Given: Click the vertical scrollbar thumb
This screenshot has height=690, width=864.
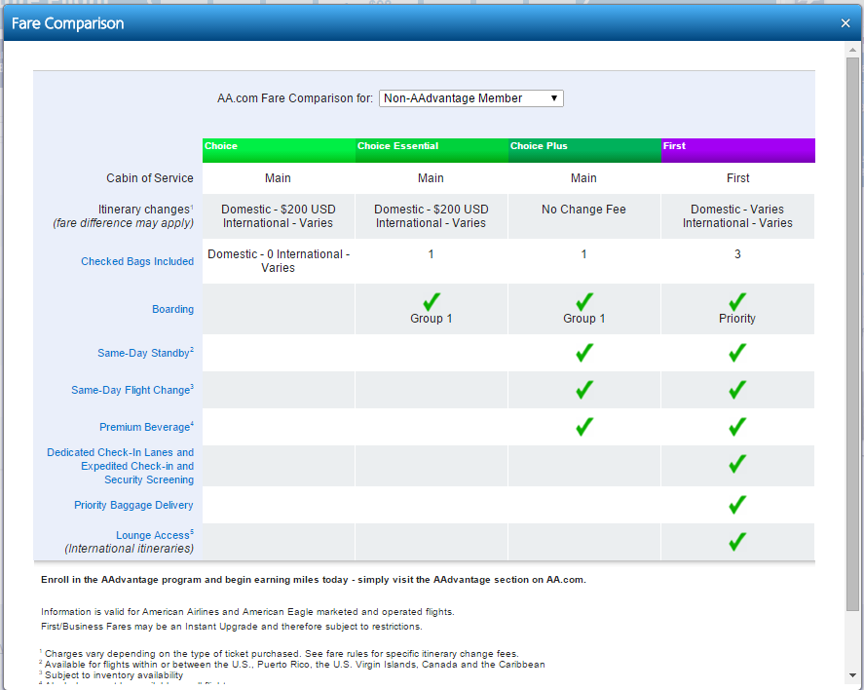Looking at the screenshot, I should (x=852, y=333).
